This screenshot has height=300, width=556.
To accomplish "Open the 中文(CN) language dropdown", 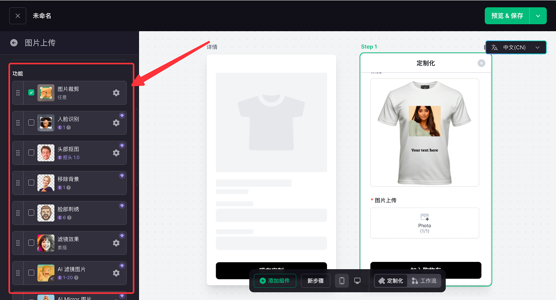I will pos(516,47).
